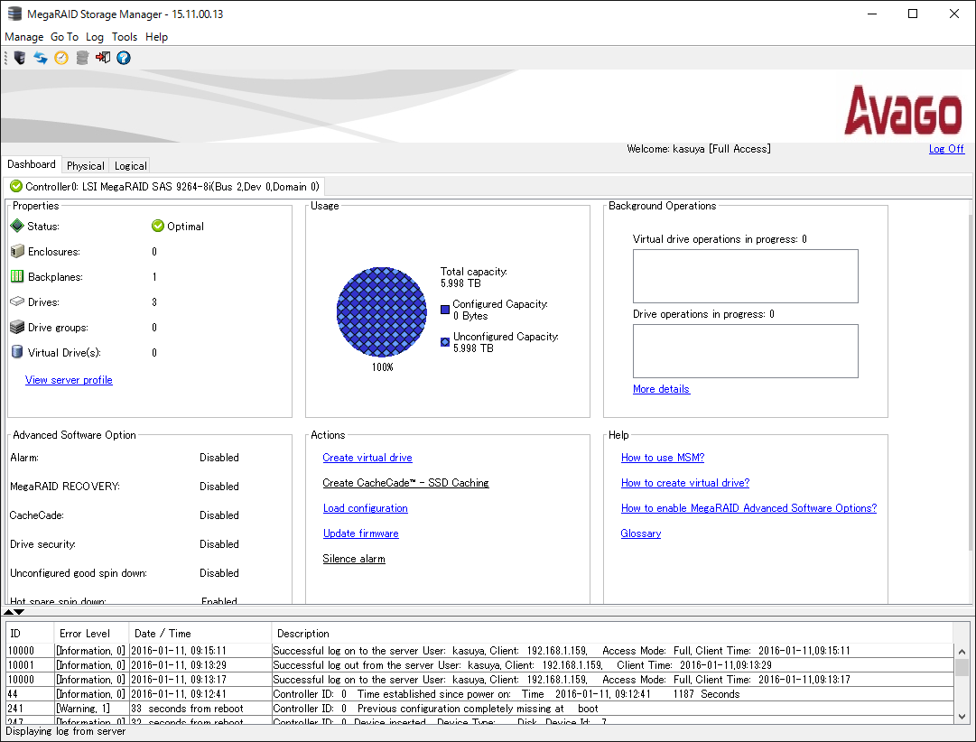Click the Status diamond icon in Properties
976x742 pixels.
point(17,226)
